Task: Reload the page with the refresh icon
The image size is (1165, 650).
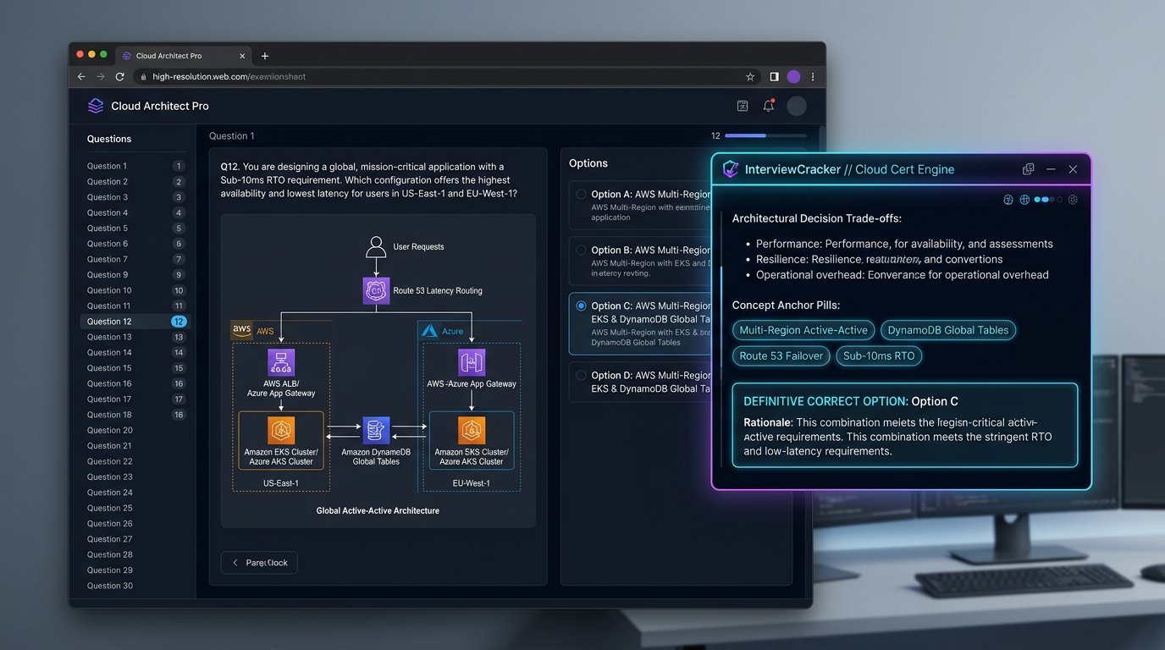Action: click(x=119, y=76)
